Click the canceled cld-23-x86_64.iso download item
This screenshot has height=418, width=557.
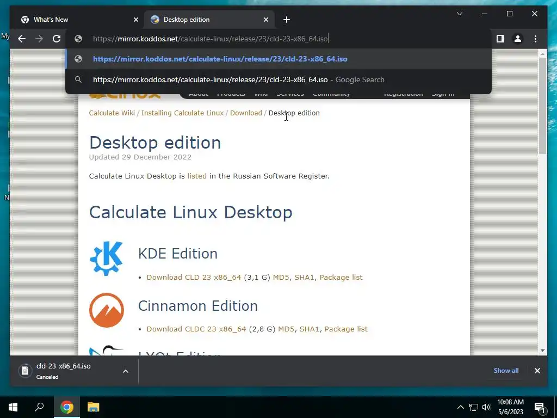[64, 371]
